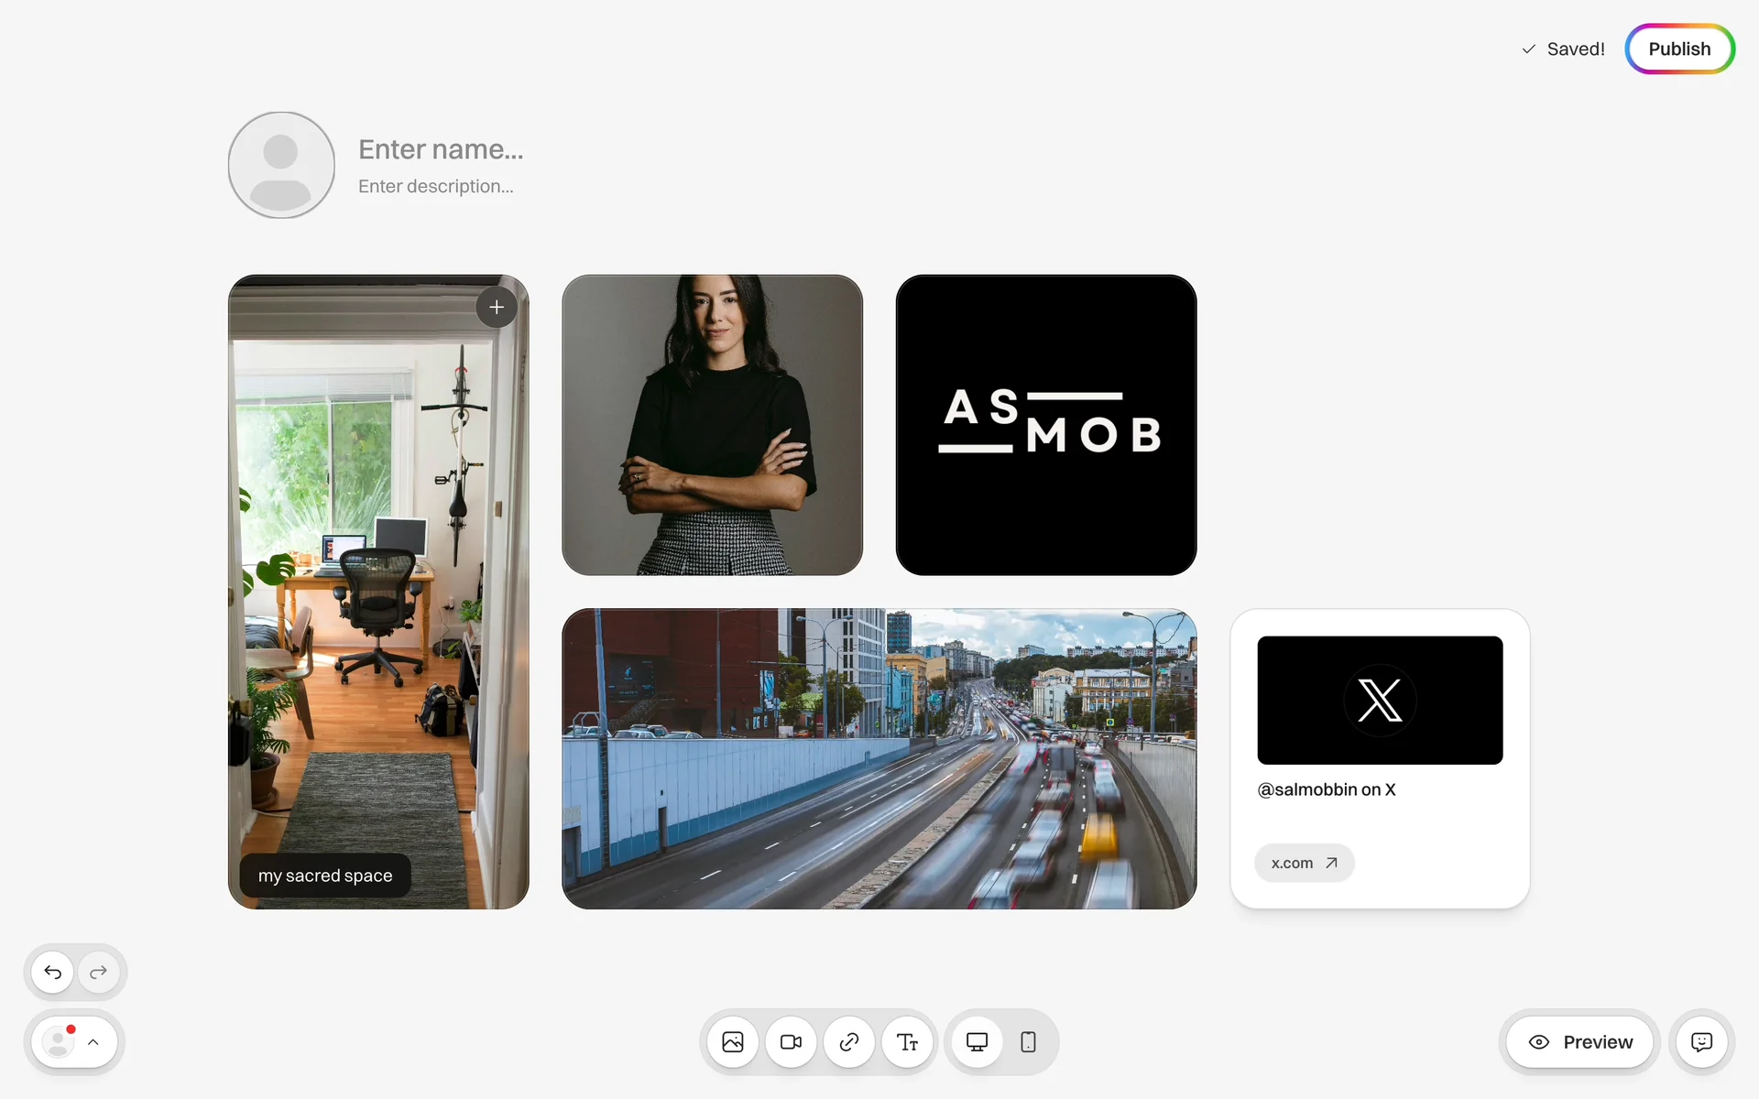Click the Enter name field
The image size is (1759, 1099).
441,149
